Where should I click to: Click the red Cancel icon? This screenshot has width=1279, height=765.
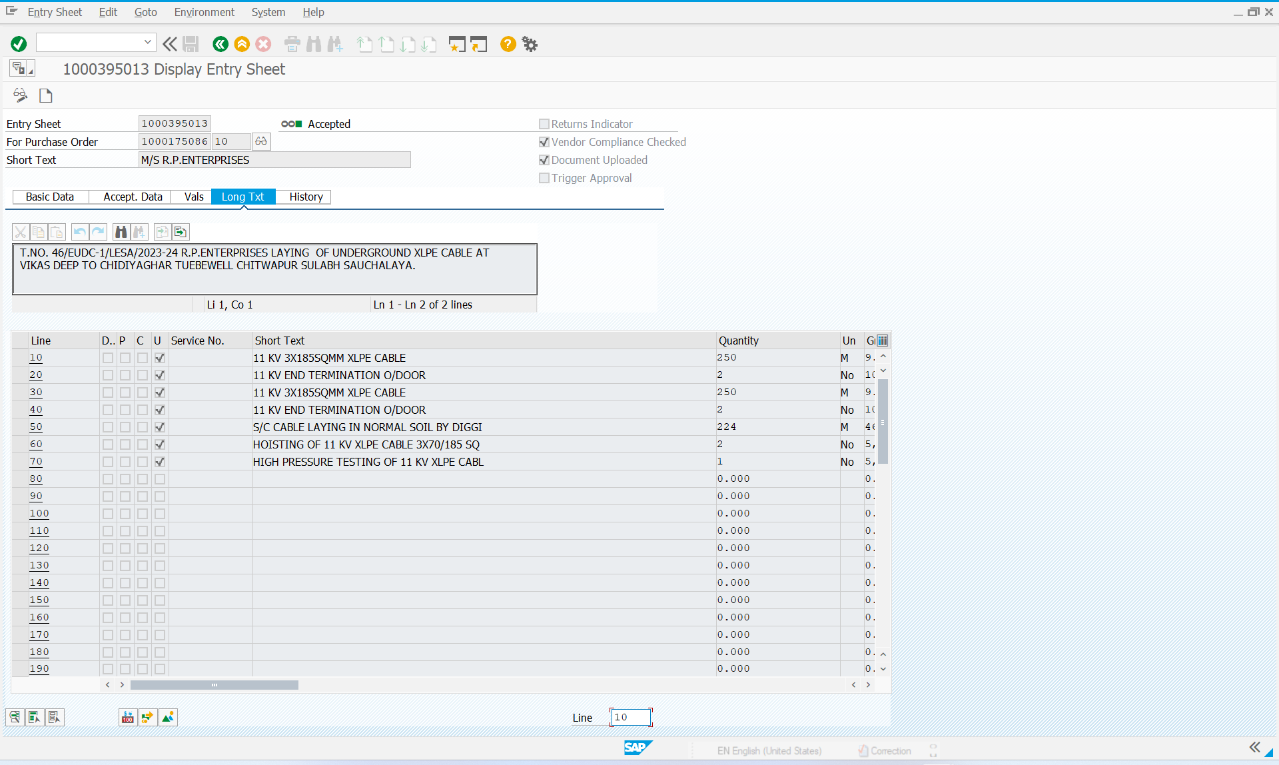tap(264, 44)
